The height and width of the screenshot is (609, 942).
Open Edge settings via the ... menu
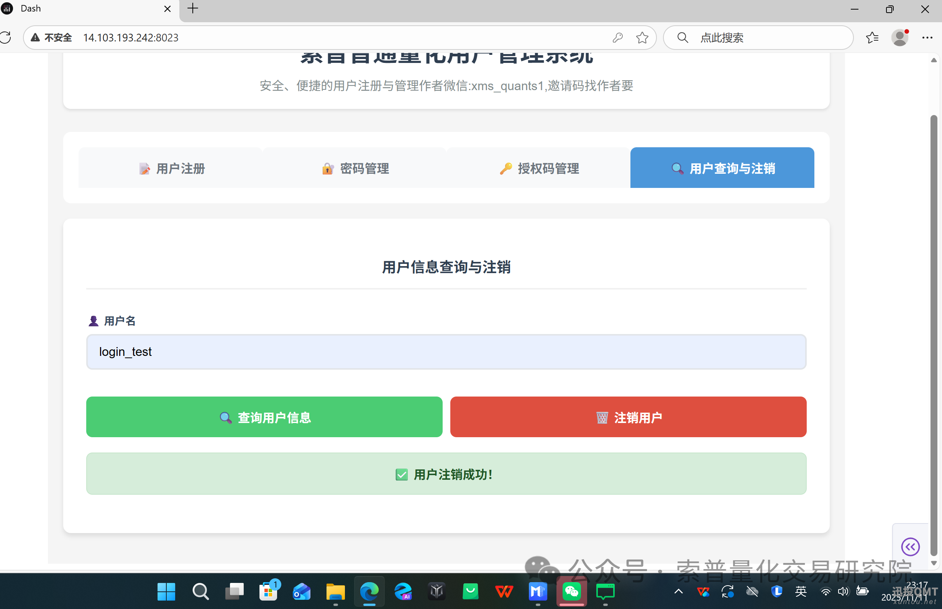pyautogui.click(x=927, y=38)
